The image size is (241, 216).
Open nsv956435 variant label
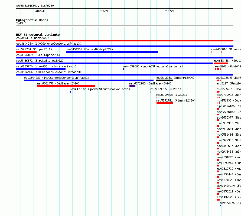coord(229,100)
